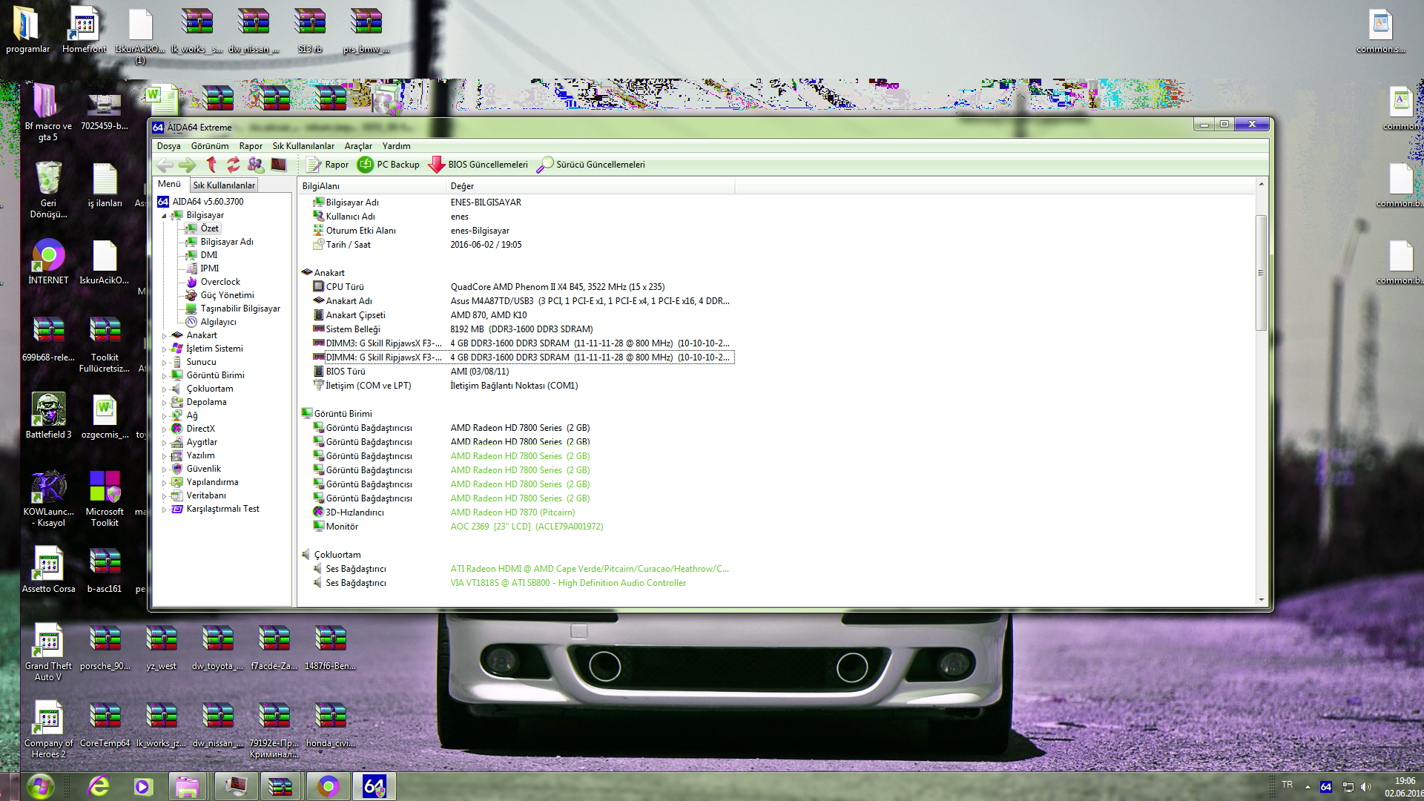
Task: Switch to Sık Kullanılanlar tab in sidebar
Action: [224, 185]
